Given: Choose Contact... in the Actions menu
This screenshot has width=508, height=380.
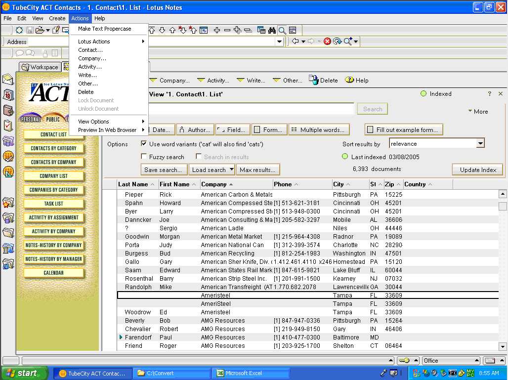Looking at the screenshot, I should point(109,50).
